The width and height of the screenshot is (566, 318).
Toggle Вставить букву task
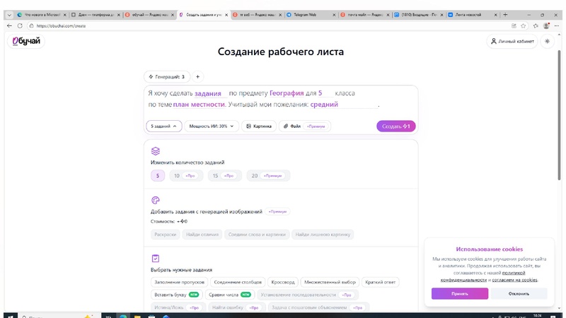coord(176,295)
